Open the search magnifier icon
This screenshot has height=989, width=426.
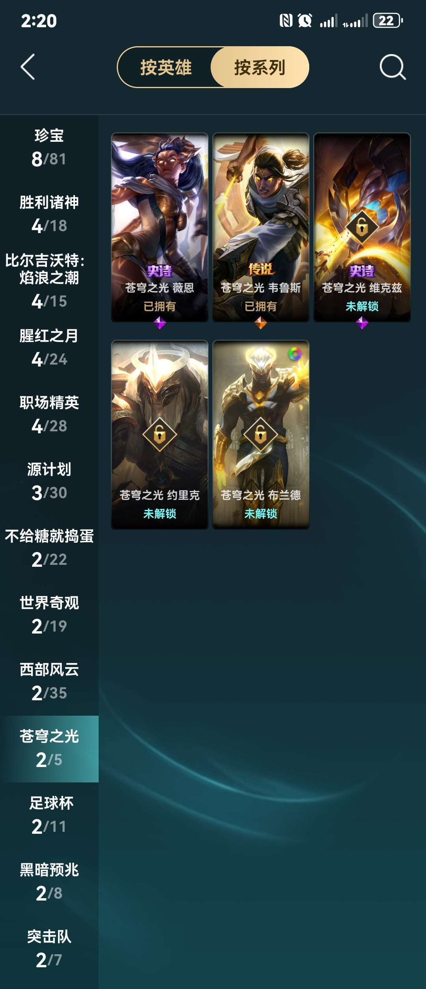[x=392, y=67]
